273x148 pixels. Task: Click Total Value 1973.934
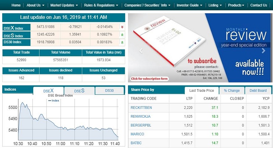pyautogui.click(x=103, y=60)
